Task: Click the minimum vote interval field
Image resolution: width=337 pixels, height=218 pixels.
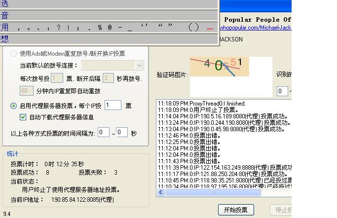Action: pyautogui.click(x=104, y=132)
